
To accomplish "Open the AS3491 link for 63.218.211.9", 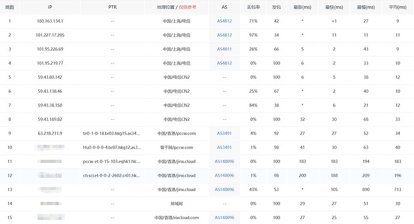I will [x=224, y=134].
